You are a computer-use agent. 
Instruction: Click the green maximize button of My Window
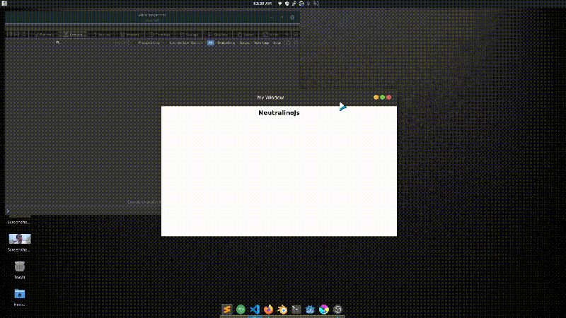coord(383,98)
